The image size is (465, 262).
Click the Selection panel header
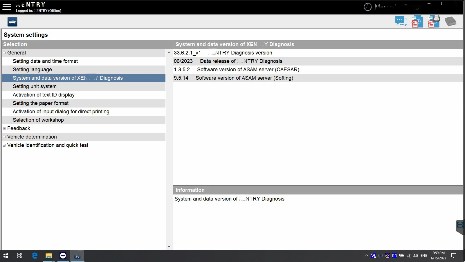click(87, 44)
